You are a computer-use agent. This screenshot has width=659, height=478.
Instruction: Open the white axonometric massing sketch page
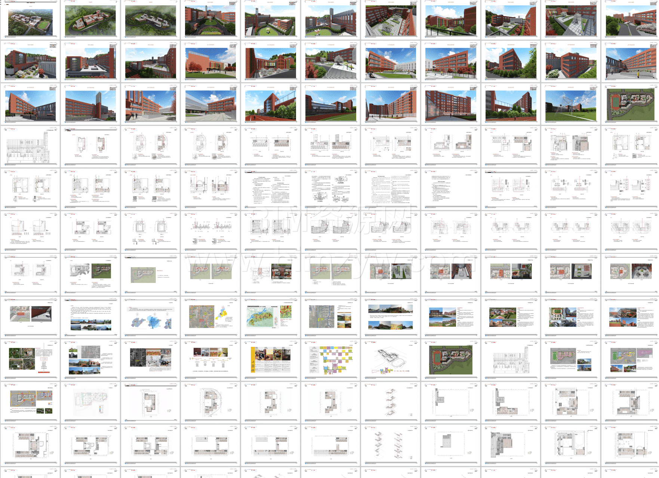point(391,360)
